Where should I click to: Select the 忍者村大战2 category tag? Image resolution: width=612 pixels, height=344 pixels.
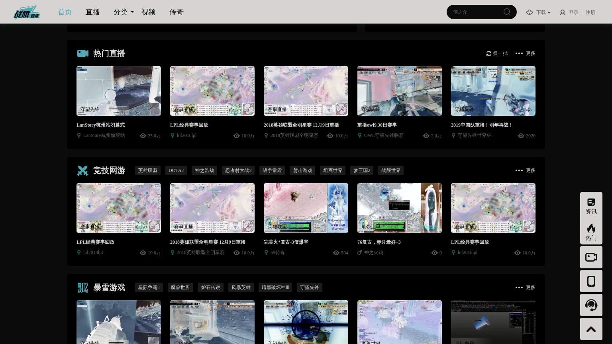238,170
